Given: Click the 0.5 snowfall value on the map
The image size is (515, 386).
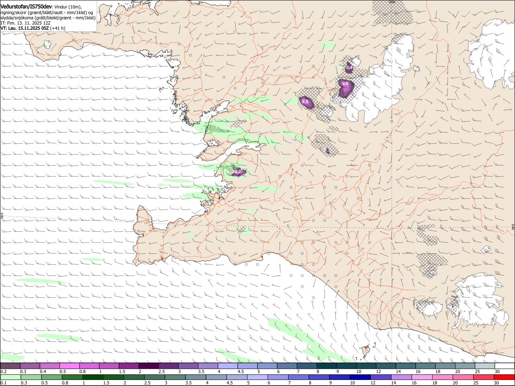Looking at the screenshot, I should click(305, 102).
